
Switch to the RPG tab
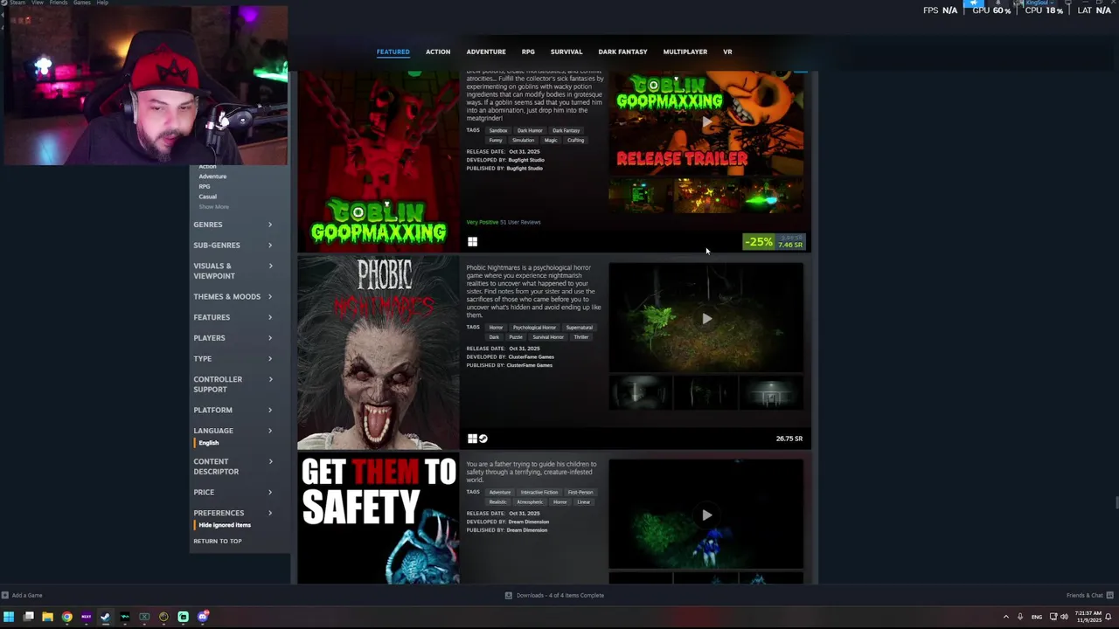[528, 52]
